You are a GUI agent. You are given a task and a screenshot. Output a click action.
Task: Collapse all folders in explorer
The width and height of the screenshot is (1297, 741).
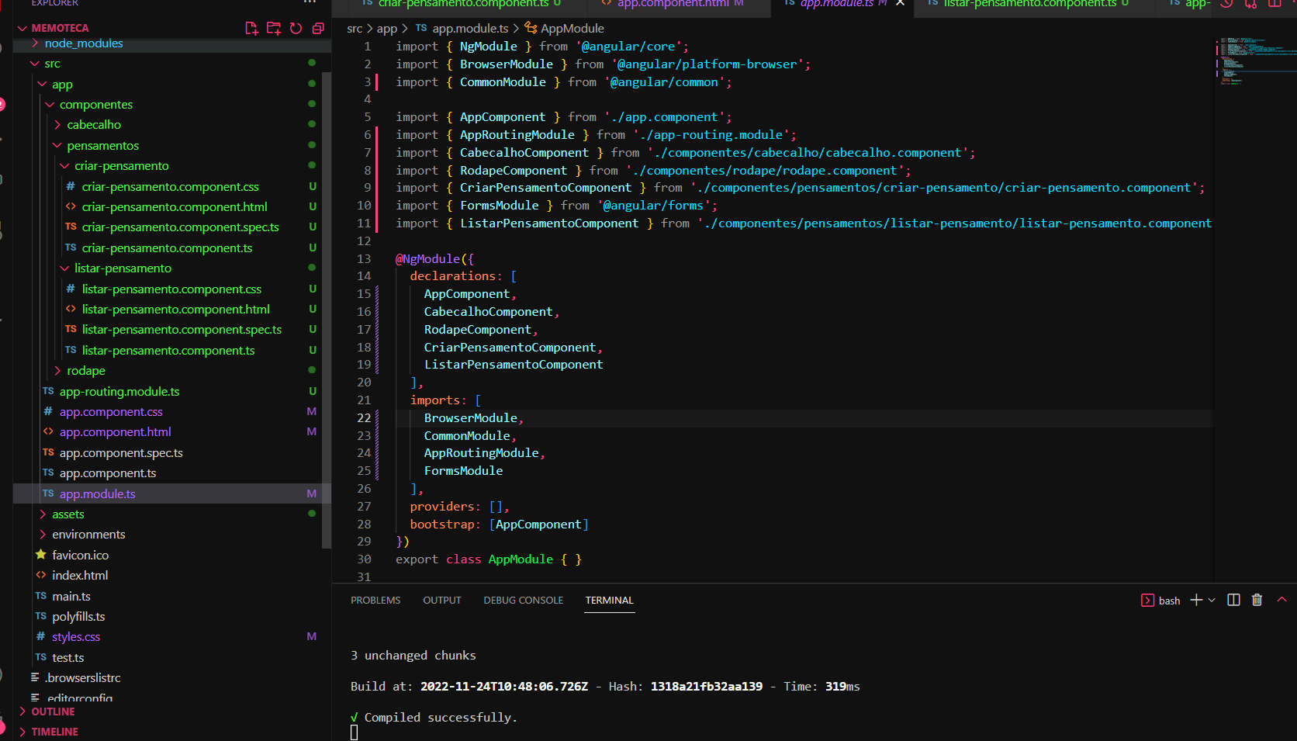(x=317, y=28)
